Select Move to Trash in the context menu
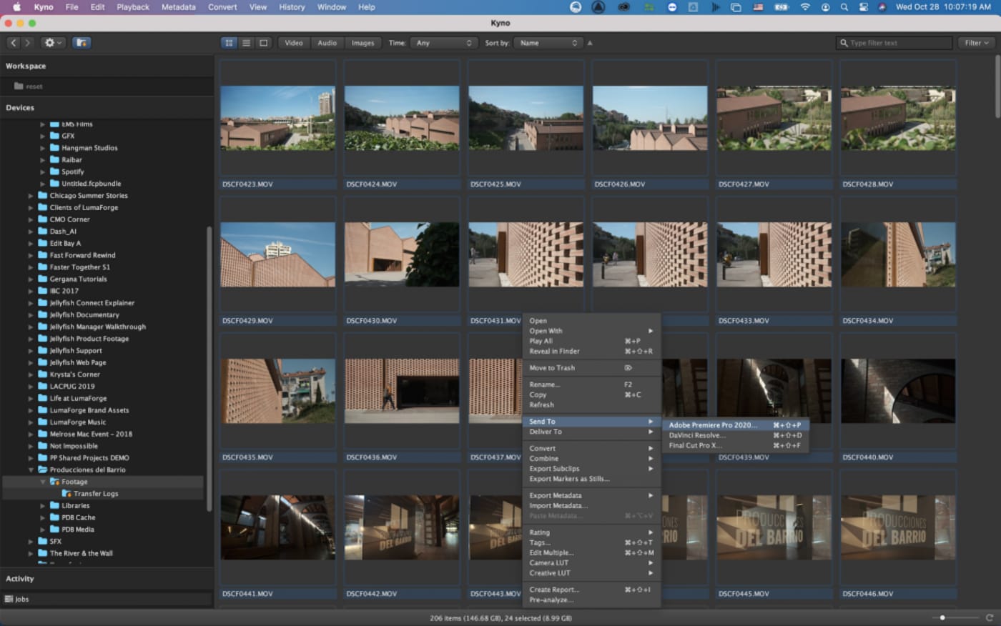This screenshot has width=1001, height=626. click(x=552, y=368)
